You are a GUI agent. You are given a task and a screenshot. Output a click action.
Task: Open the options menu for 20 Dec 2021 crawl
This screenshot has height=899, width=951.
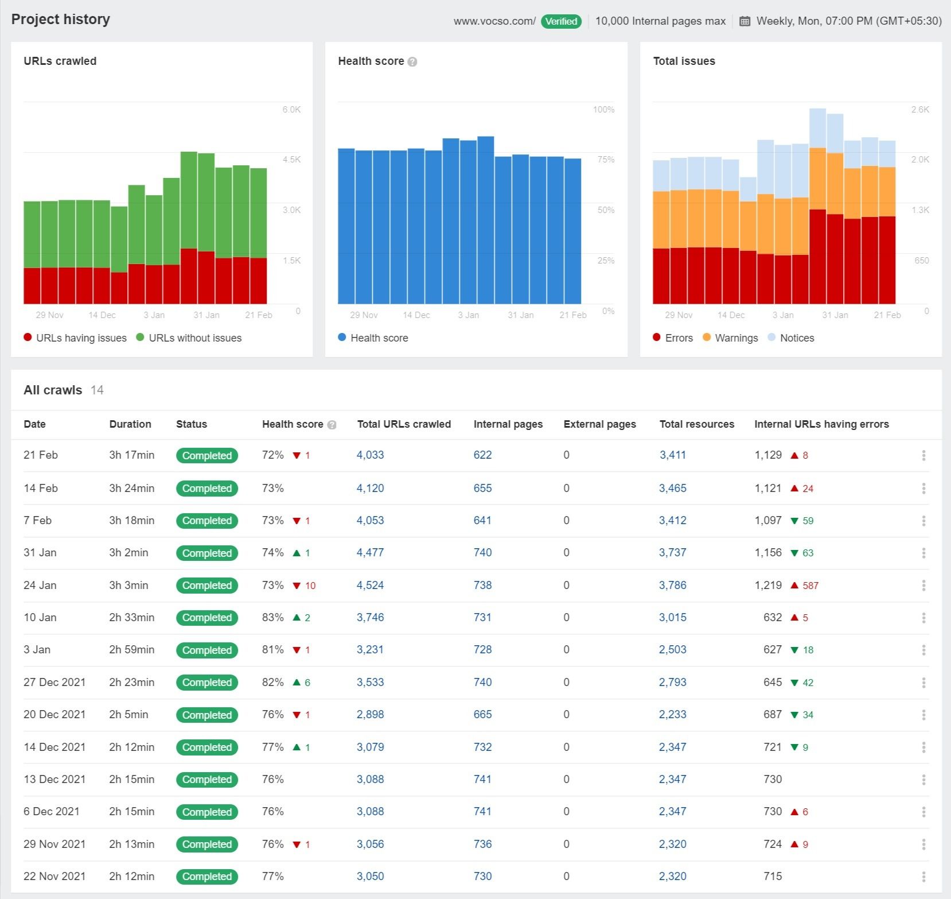(x=923, y=715)
